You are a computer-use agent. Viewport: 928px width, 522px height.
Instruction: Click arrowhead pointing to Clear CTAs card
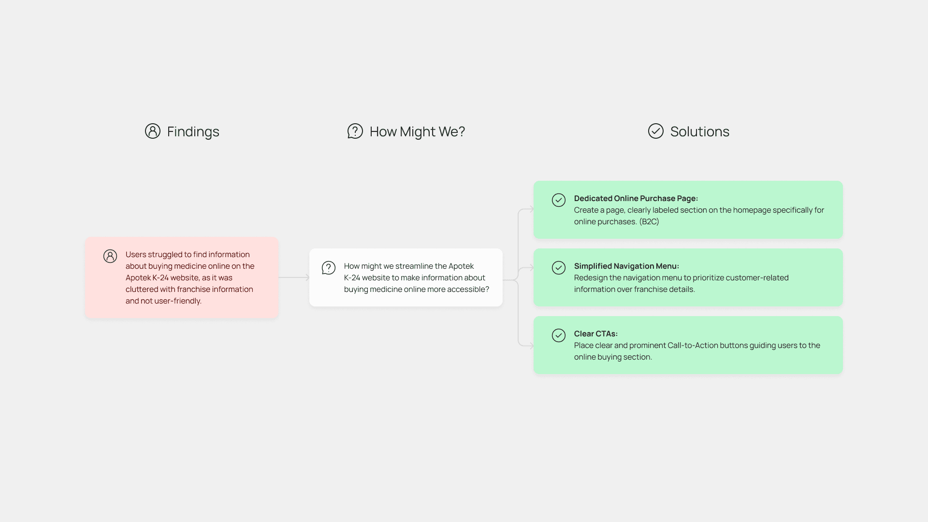point(531,346)
